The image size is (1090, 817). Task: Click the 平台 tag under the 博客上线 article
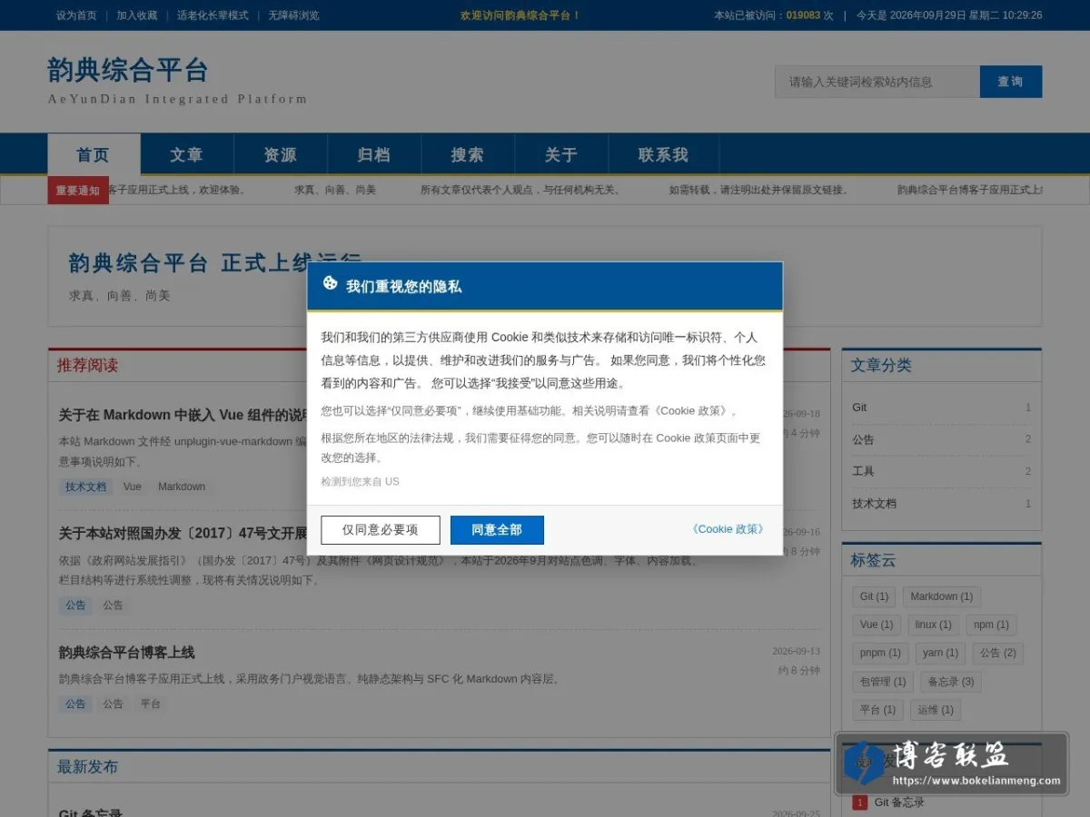[150, 704]
